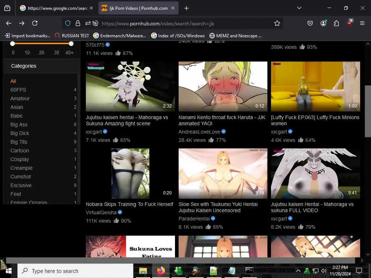This screenshot has width=371, height=278.
Task: Switch to the Google search tab
Action: pos(57,8)
